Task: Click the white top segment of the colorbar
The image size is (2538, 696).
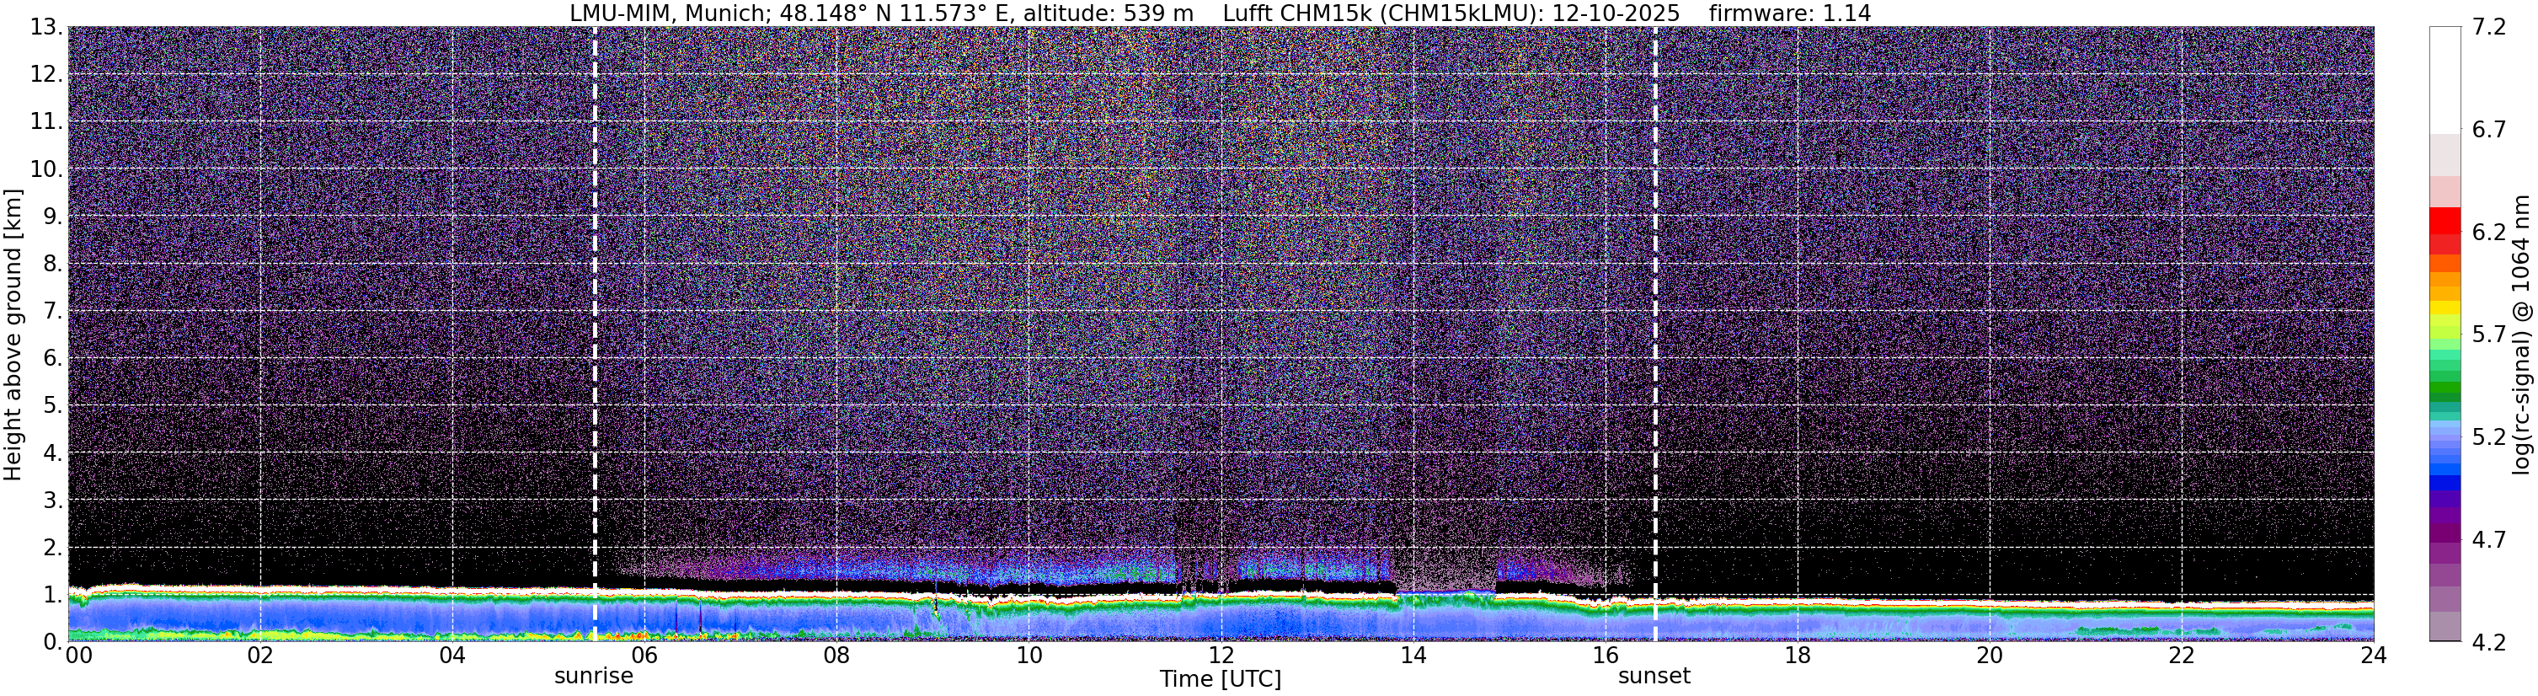Action: click(x=2445, y=80)
